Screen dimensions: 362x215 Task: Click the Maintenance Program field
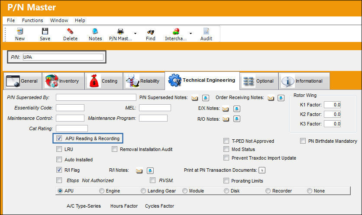click(153, 118)
